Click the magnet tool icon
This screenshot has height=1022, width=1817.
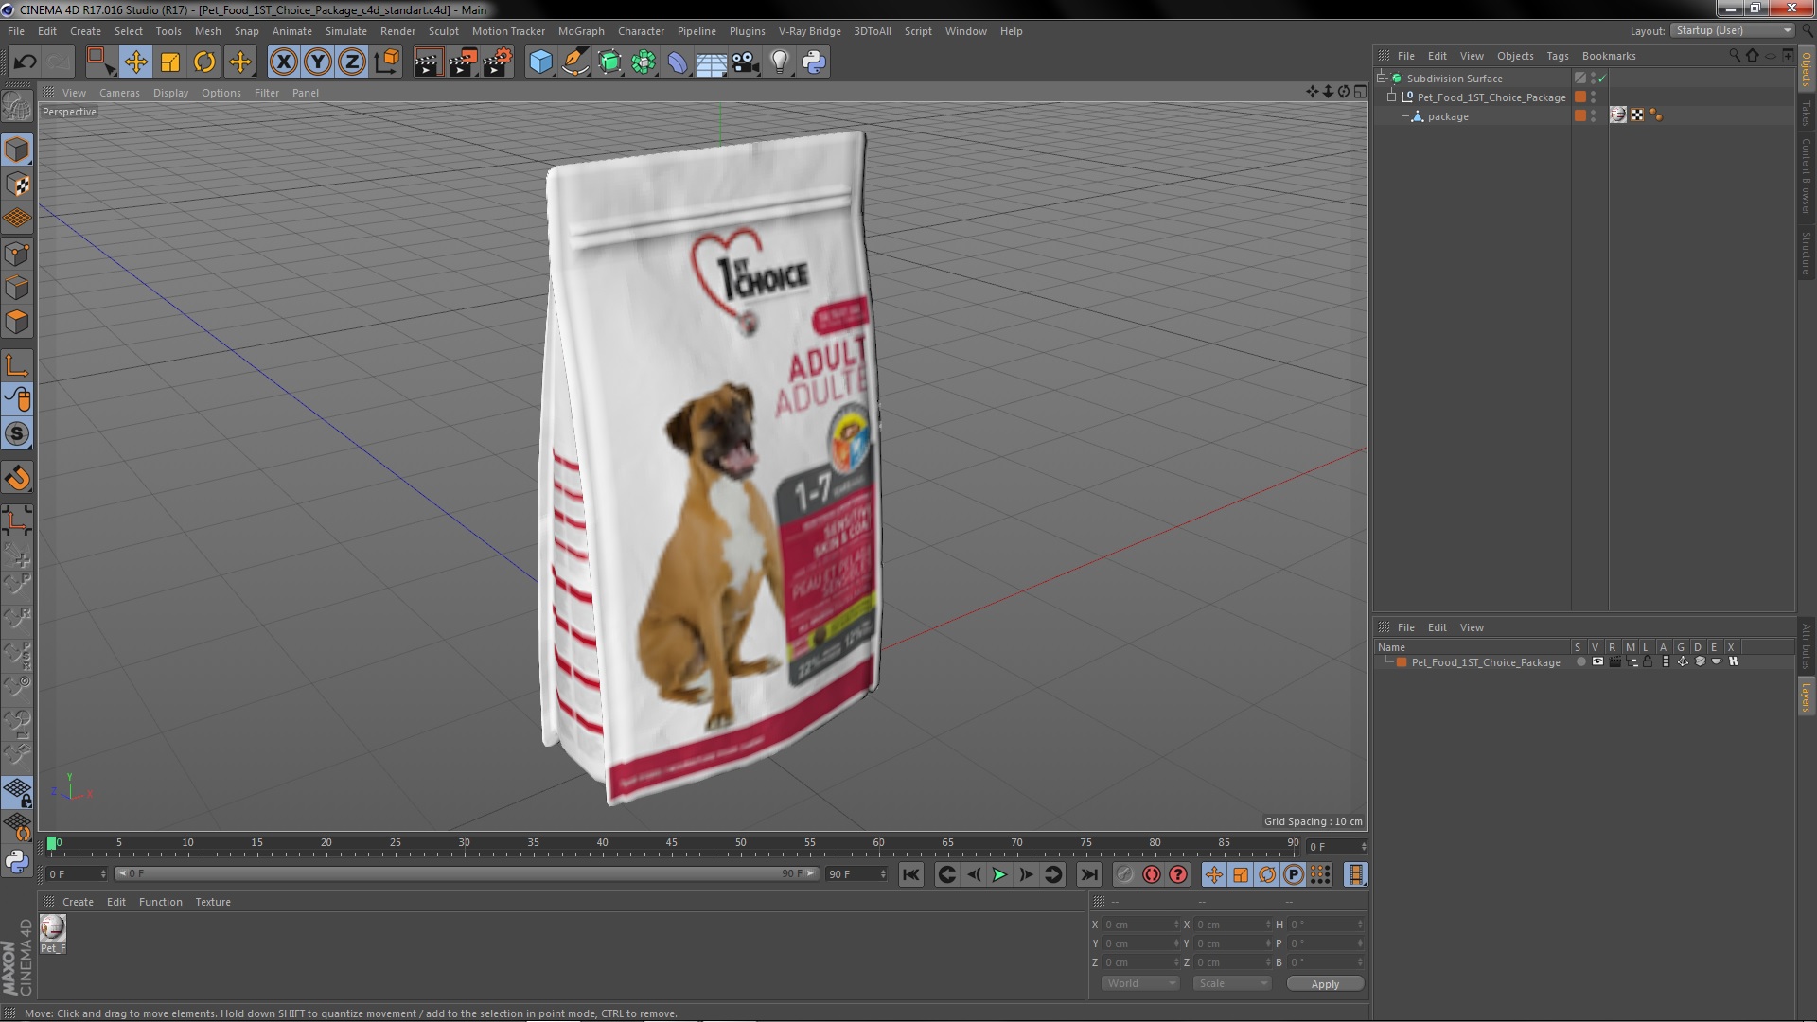[x=17, y=478]
